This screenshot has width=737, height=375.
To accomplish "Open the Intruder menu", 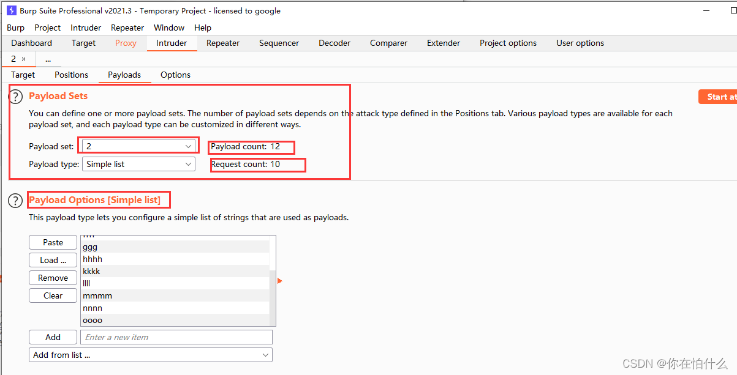I will [x=86, y=28].
